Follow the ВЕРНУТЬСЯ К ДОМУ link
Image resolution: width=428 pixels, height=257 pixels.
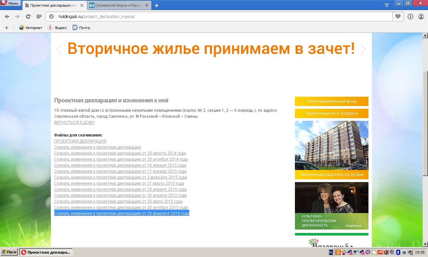(x=74, y=122)
